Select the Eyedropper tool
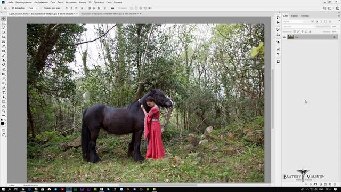 point(4,46)
